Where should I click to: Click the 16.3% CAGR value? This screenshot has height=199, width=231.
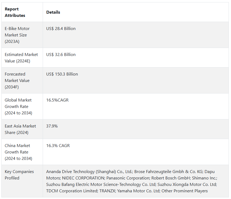[58, 146]
